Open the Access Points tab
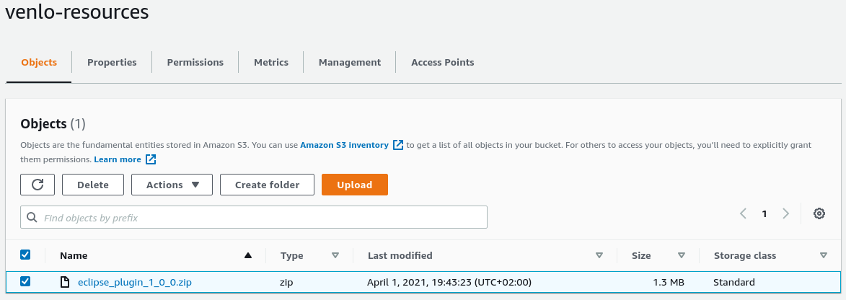The image size is (846, 300). tap(442, 62)
